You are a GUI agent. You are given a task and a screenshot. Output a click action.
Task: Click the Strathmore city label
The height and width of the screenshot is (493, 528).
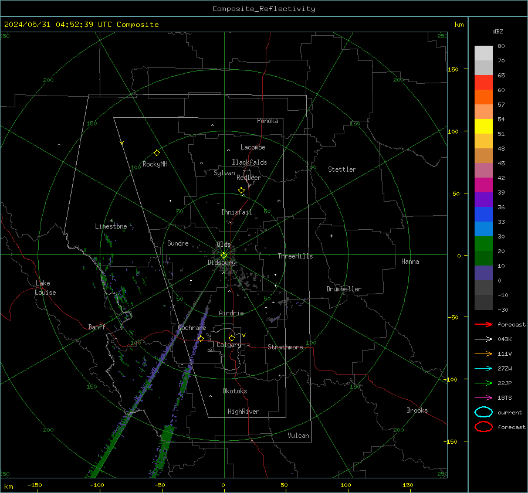click(285, 347)
